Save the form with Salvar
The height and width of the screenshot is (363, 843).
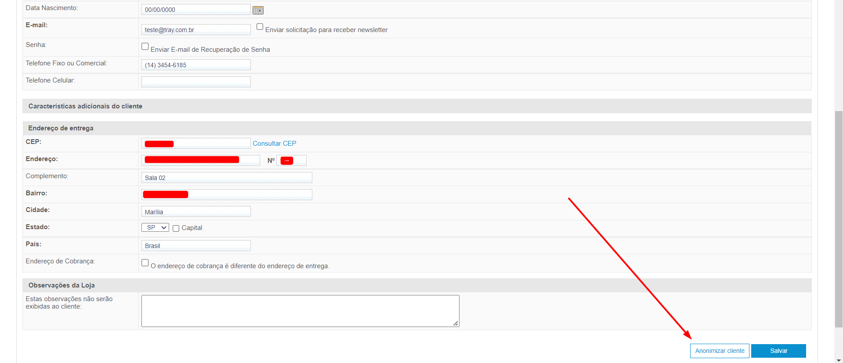pos(778,351)
